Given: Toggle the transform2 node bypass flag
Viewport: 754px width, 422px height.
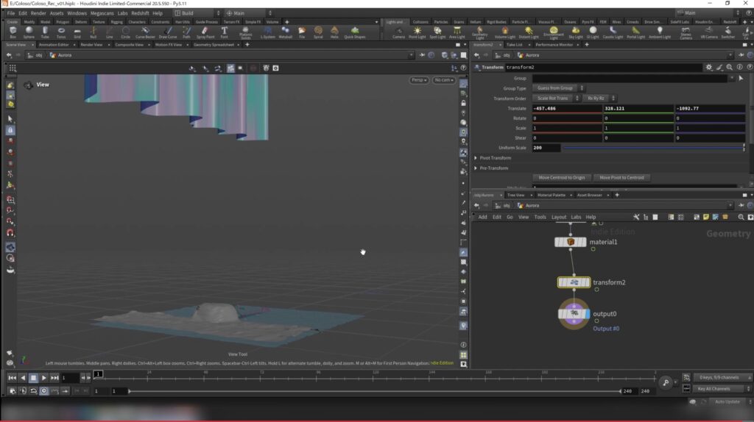Looking at the screenshot, I should pyautogui.click(x=561, y=282).
